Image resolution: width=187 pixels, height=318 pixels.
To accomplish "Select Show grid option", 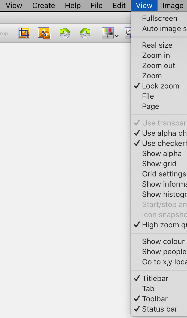I will (x=159, y=164).
